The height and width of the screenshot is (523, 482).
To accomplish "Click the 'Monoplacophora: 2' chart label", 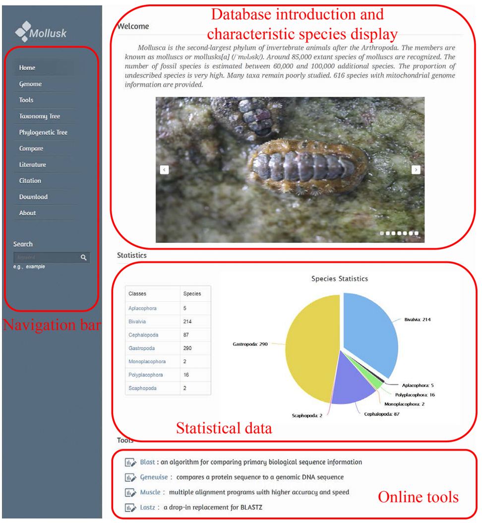I will [x=404, y=404].
